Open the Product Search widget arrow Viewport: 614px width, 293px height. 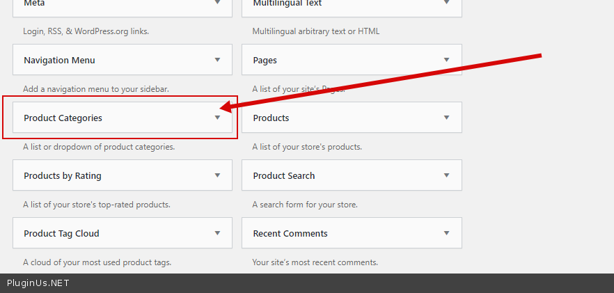tap(447, 175)
